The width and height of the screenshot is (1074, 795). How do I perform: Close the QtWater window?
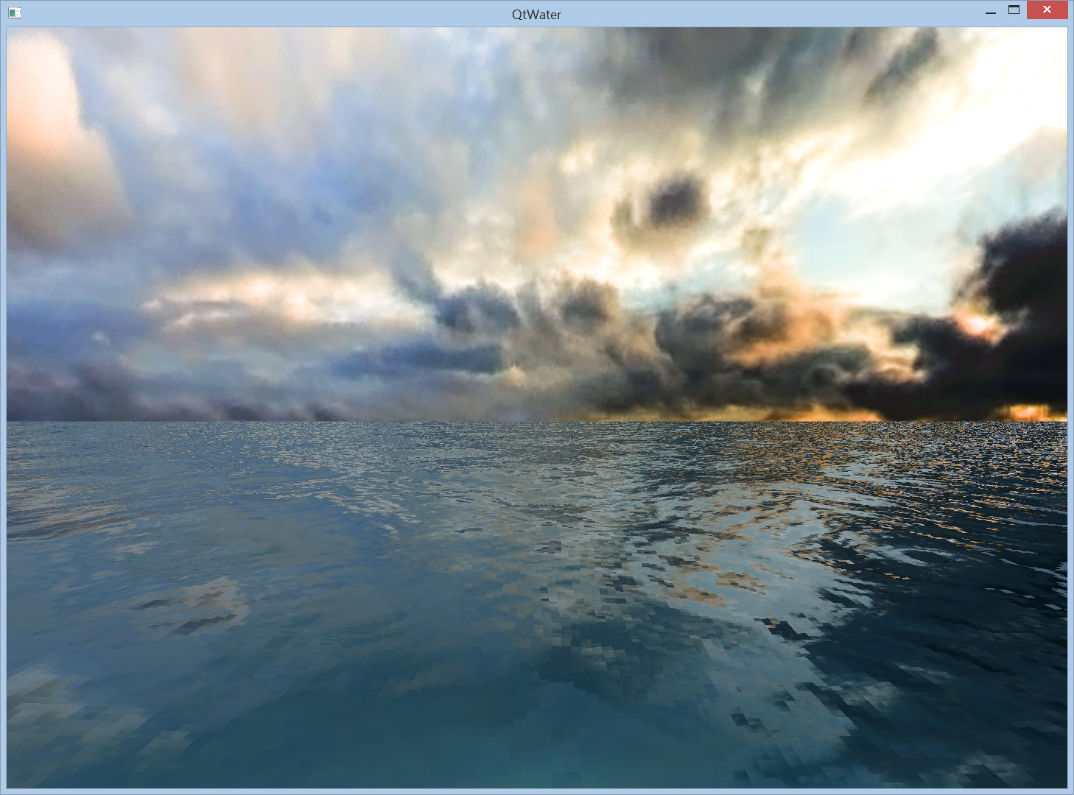[1047, 10]
